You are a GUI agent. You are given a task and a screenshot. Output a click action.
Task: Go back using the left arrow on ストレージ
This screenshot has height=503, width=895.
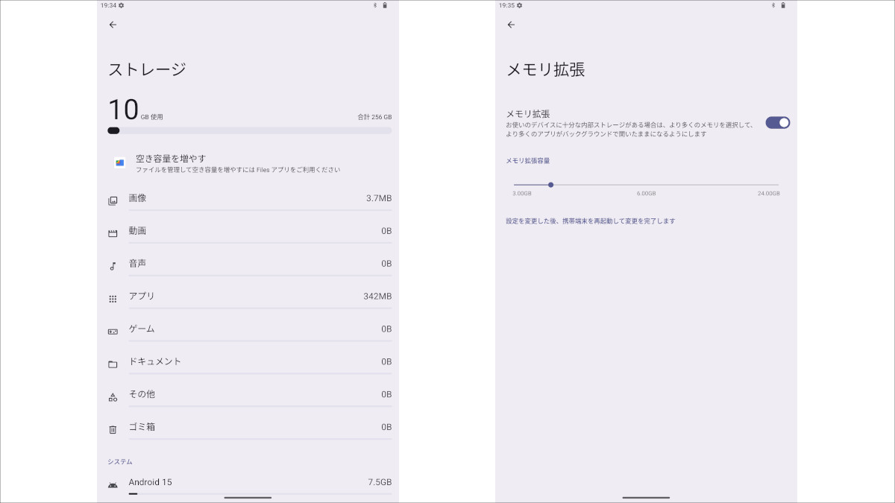[113, 25]
